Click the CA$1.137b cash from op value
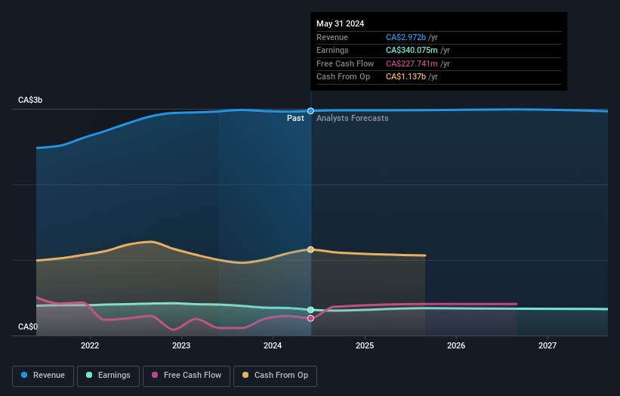 tap(406, 77)
